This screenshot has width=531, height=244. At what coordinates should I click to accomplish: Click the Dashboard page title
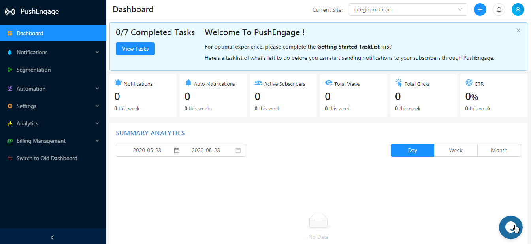(x=133, y=9)
